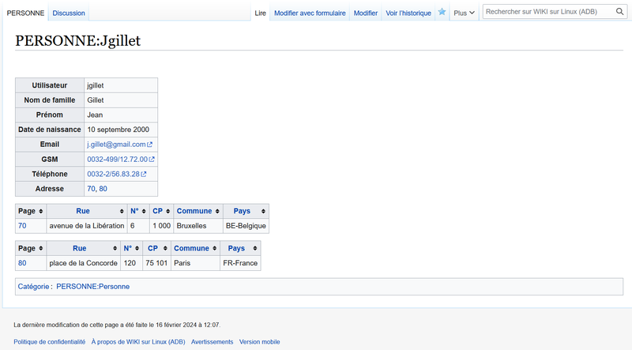This screenshot has height=350, width=632.
Task: Open Voir l'historique tab
Action: click(408, 13)
